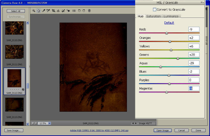The image size is (210, 136).
Task: Click the Yellows value field
Action: [x=194, y=46]
